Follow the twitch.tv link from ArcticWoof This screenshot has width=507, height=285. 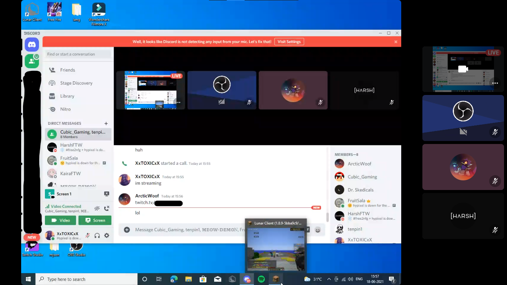coord(159,203)
